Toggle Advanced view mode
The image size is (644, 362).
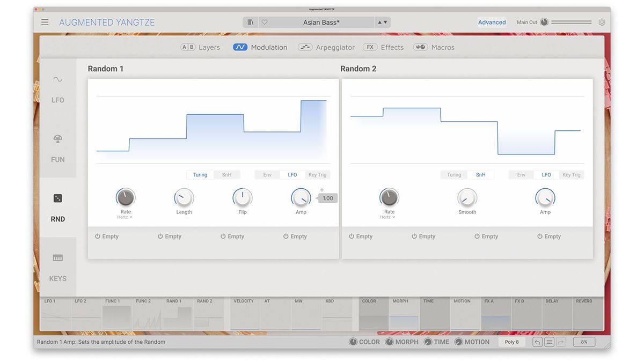[492, 23]
